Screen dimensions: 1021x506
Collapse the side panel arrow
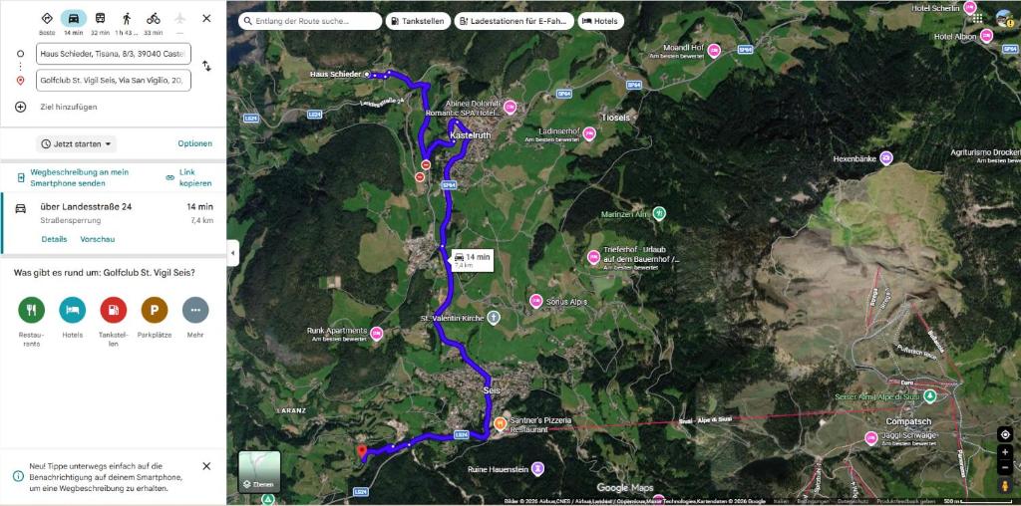pos(232,253)
